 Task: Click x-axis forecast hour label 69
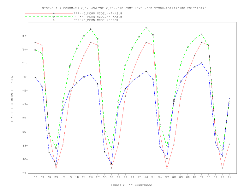click(x=195, y=177)
